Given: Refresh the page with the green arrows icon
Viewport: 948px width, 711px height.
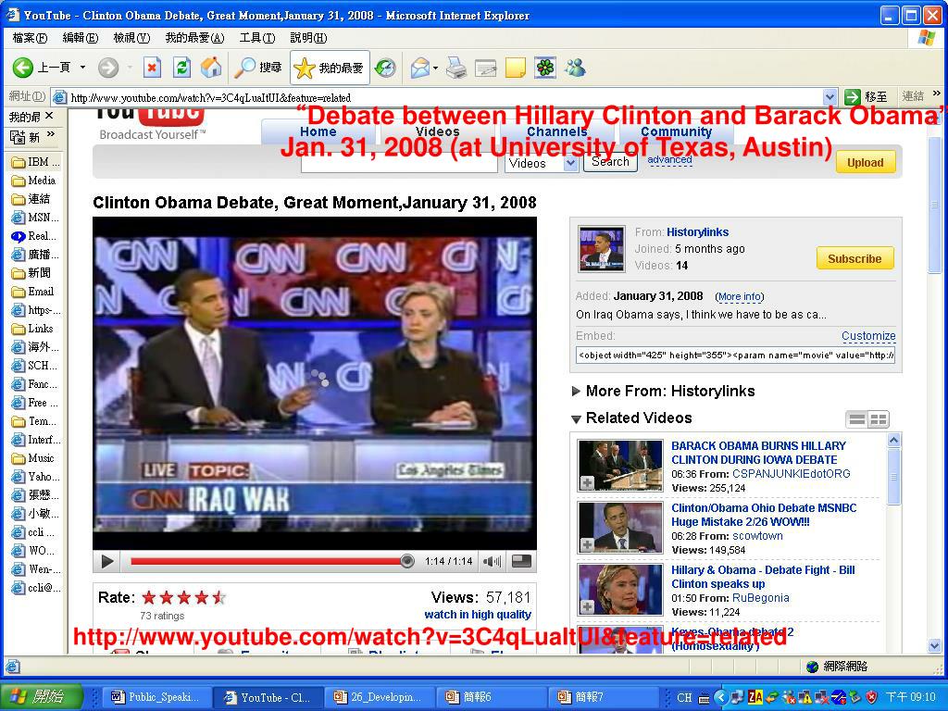Looking at the screenshot, I should pyautogui.click(x=181, y=68).
